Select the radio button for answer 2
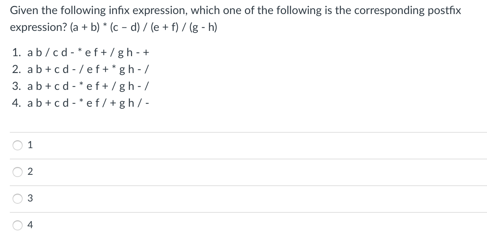 pyautogui.click(x=18, y=172)
